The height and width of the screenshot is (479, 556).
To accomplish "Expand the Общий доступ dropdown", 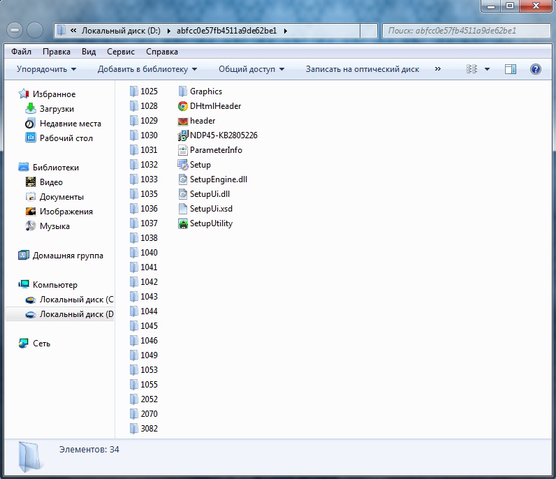I will click(251, 69).
